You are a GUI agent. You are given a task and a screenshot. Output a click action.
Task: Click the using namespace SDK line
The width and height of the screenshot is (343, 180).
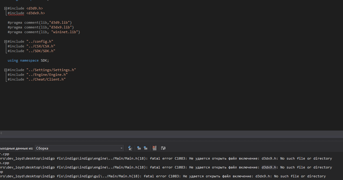click(x=28, y=60)
